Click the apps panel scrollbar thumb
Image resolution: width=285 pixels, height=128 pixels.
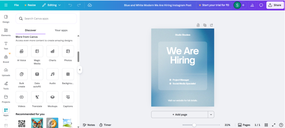tap(78, 57)
